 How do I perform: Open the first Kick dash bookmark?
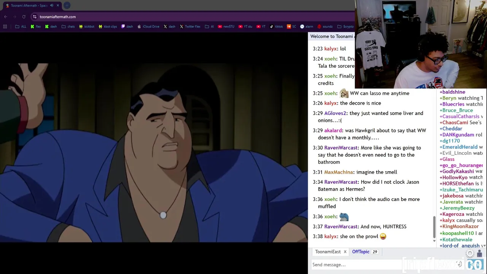click(x=51, y=27)
